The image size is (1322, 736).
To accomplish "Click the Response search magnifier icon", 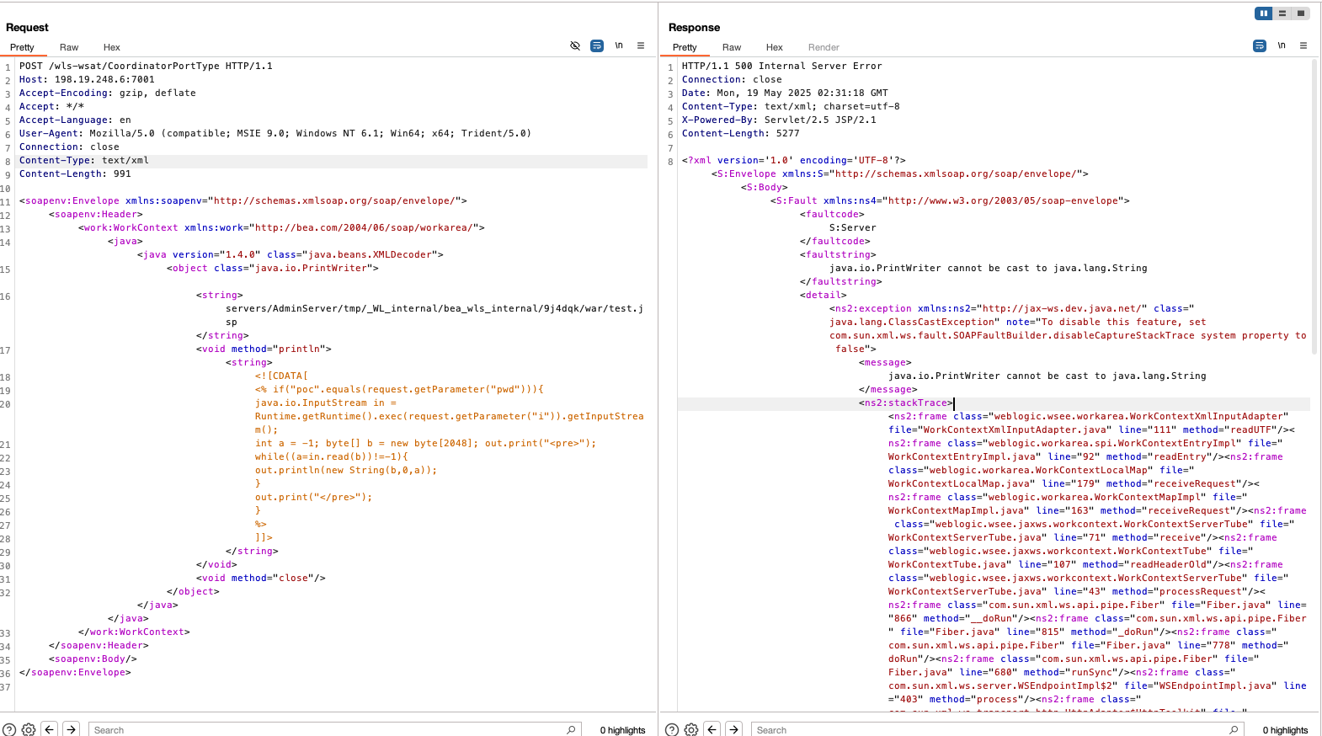I will click(1234, 729).
